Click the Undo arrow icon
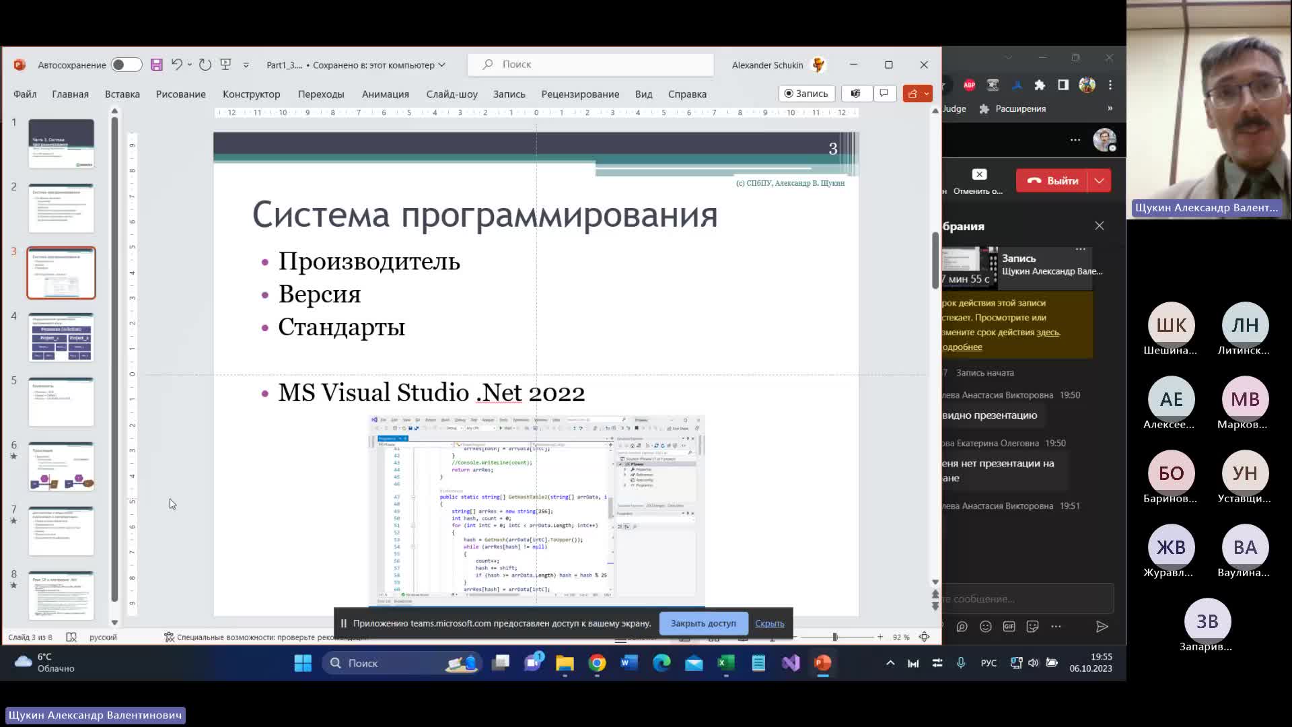The height and width of the screenshot is (727, 1292). (x=176, y=65)
